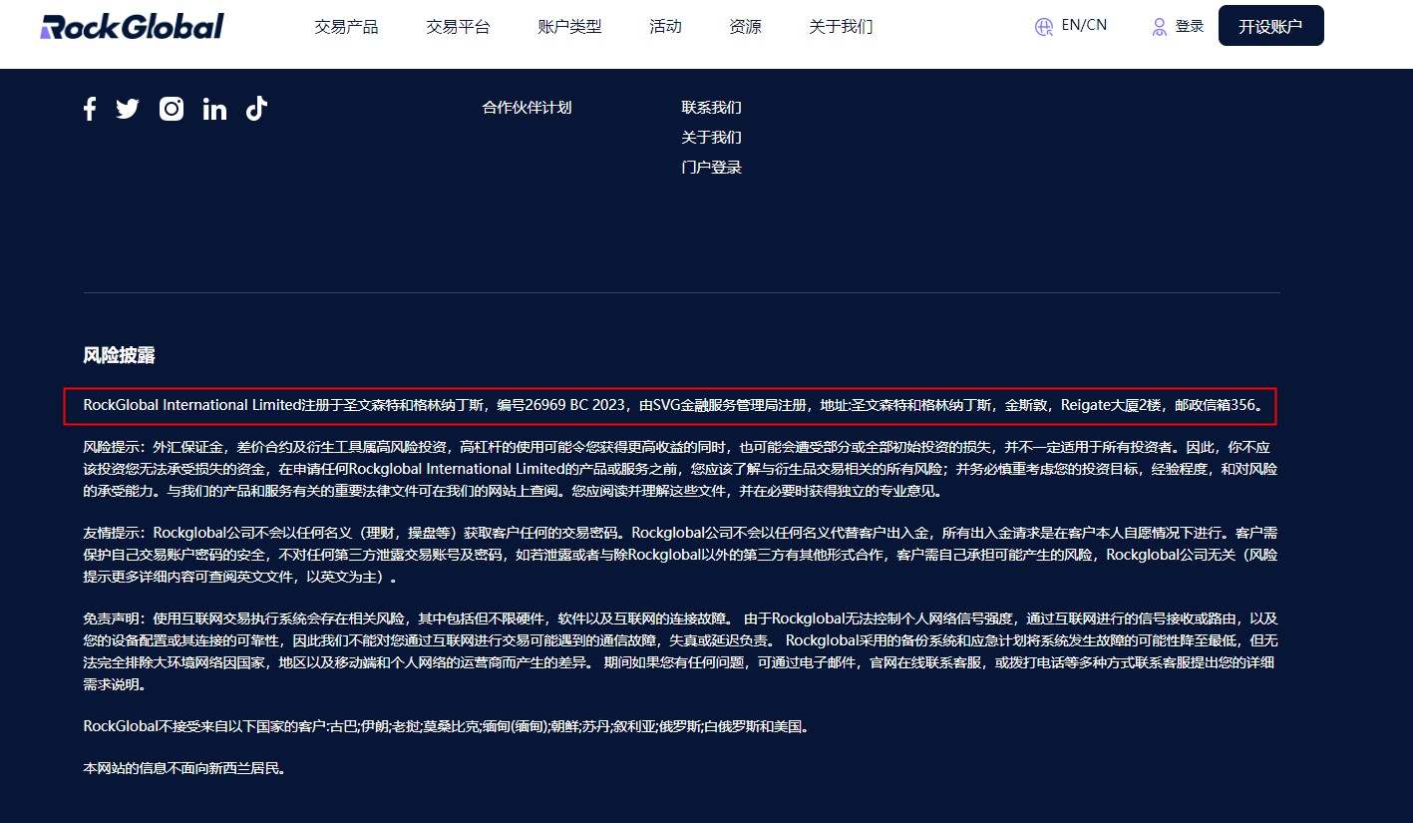Select 账户类型 in the top menu
Viewport: 1413px width, 823px height.
click(x=569, y=27)
